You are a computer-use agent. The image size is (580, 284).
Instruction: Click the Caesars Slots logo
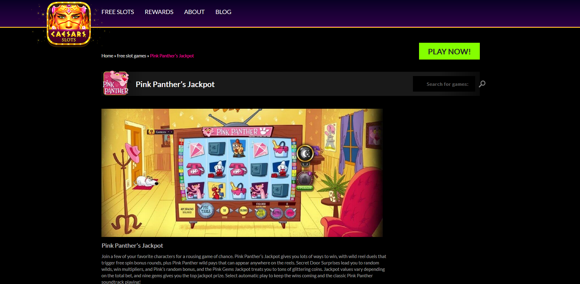69,24
